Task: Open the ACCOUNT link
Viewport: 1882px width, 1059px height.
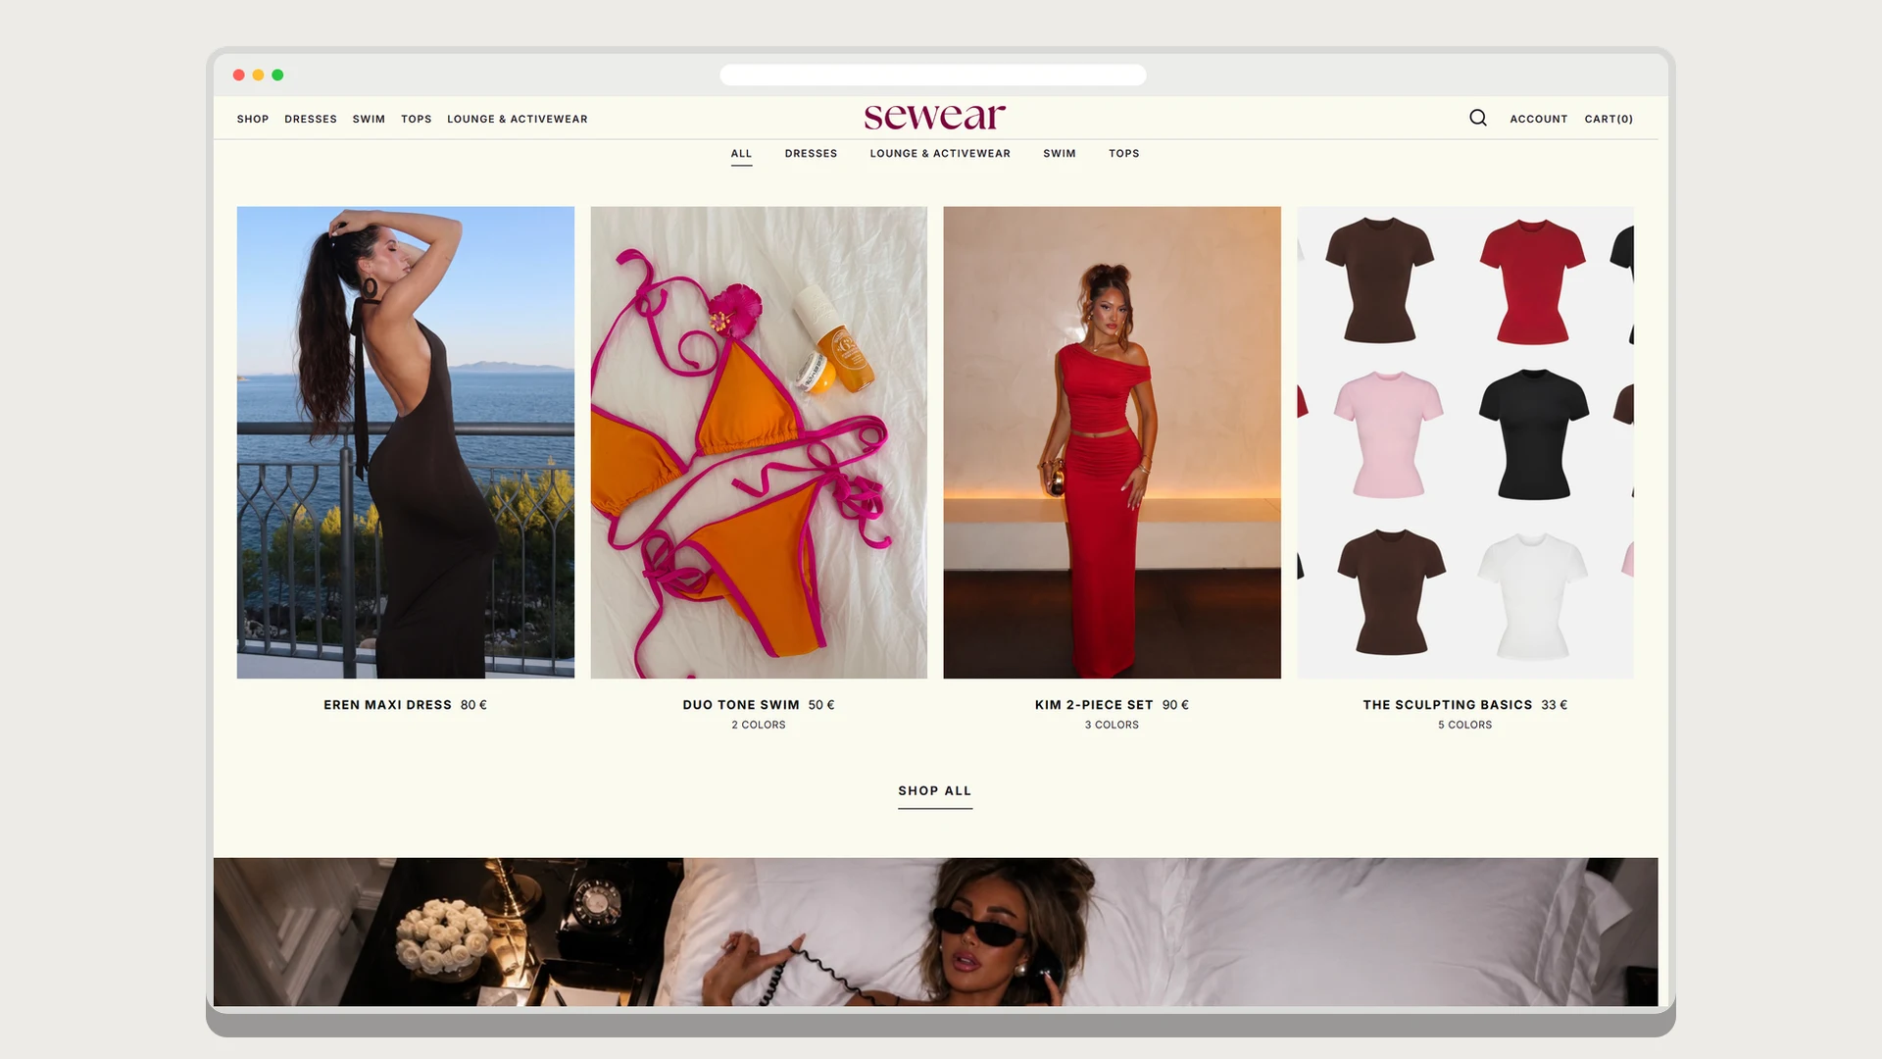Action: coord(1539,119)
